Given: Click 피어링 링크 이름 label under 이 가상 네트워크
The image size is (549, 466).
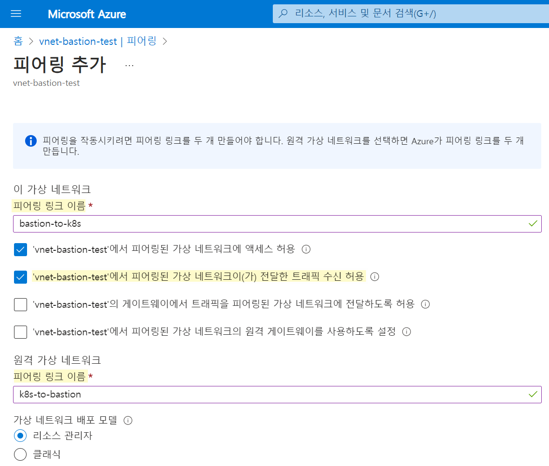Looking at the screenshot, I should (49, 206).
